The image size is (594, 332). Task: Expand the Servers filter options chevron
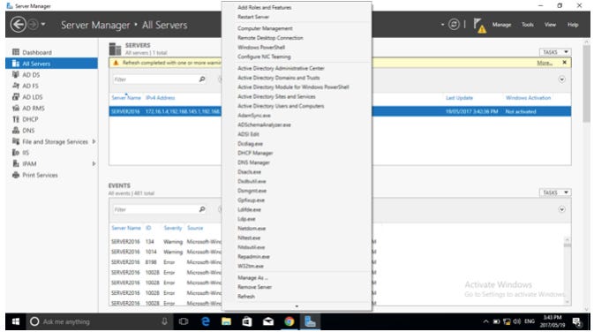pos(562,79)
